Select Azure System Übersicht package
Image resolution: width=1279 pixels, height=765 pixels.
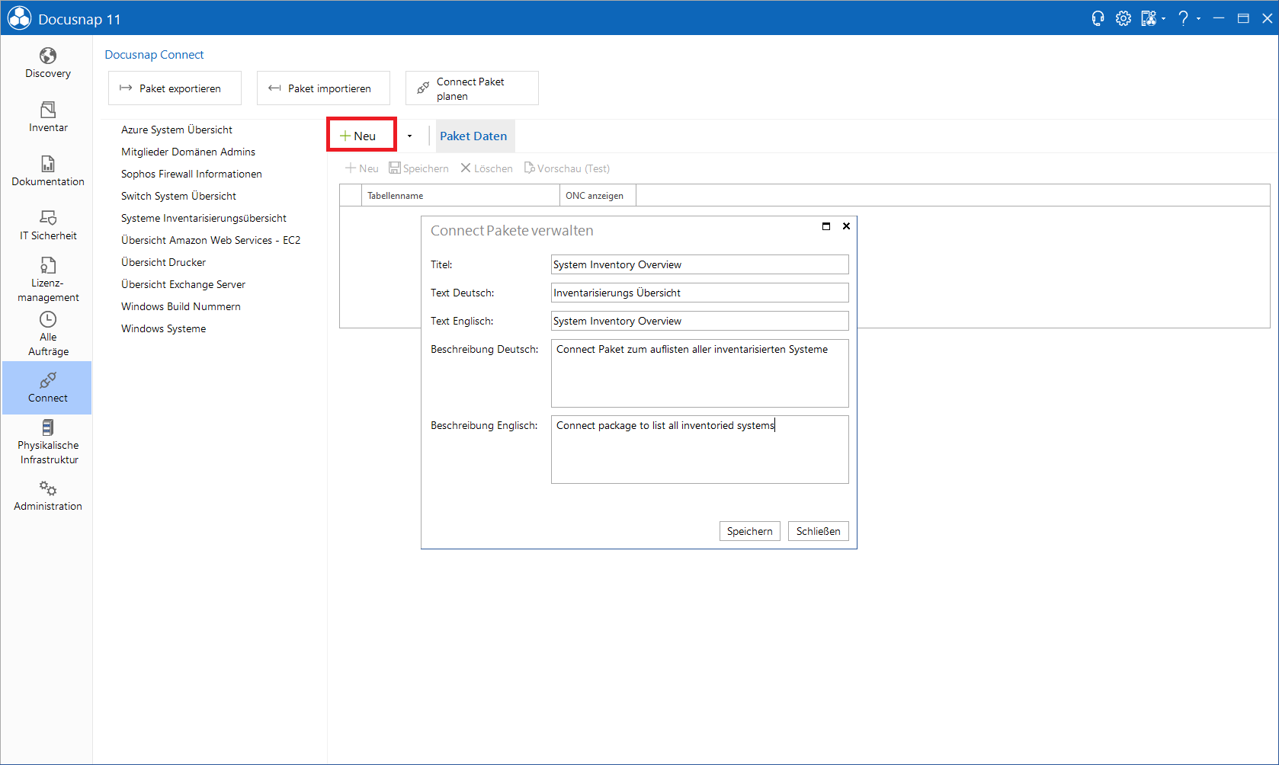177,130
